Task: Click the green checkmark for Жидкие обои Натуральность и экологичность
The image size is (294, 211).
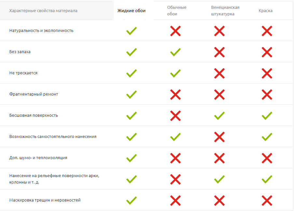Action: click(x=131, y=31)
